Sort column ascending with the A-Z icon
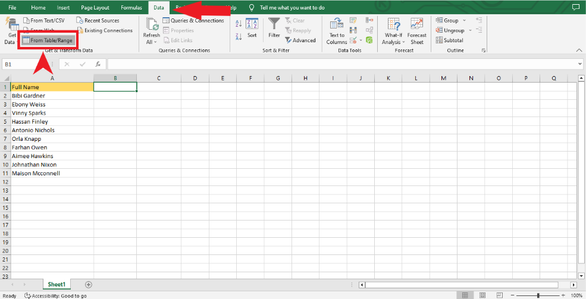The height and width of the screenshot is (299, 586). coord(239,23)
